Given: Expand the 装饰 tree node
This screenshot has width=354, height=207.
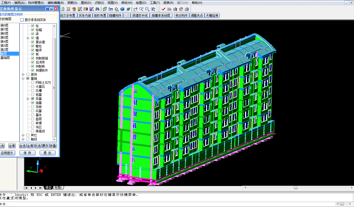Looking at the screenshot, I should click(x=23, y=74).
